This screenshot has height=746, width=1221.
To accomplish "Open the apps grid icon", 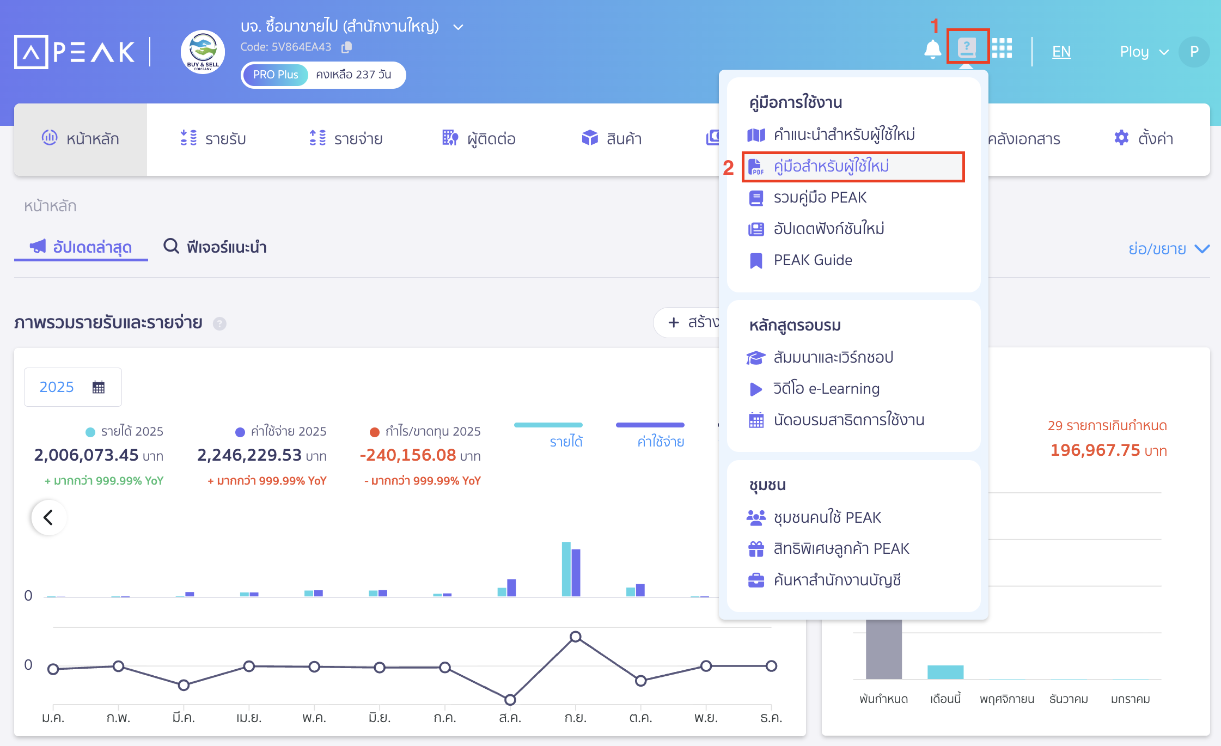I will [x=1002, y=48].
